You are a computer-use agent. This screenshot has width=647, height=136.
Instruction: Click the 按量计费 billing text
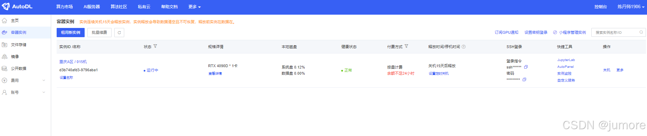tap(395, 67)
